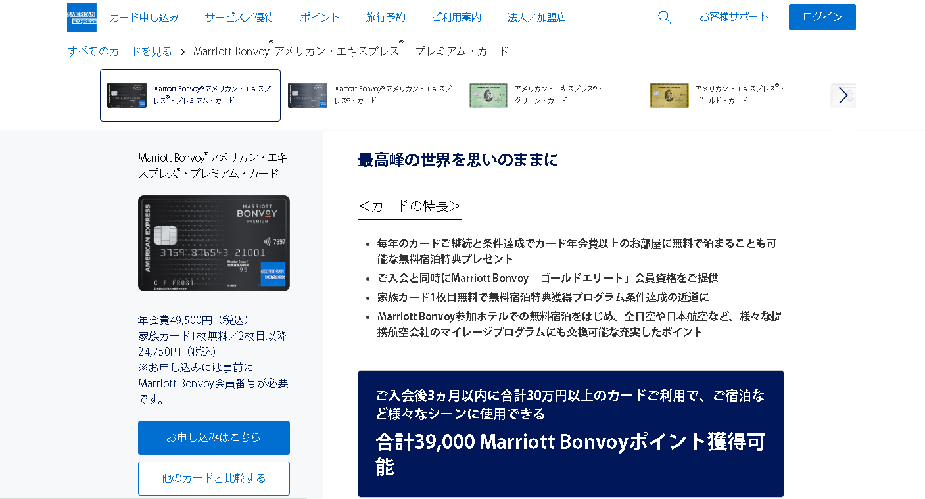The width and height of the screenshot is (925, 499).
Task: Click 他のカードと比較する button
Action: pos(214,479)
